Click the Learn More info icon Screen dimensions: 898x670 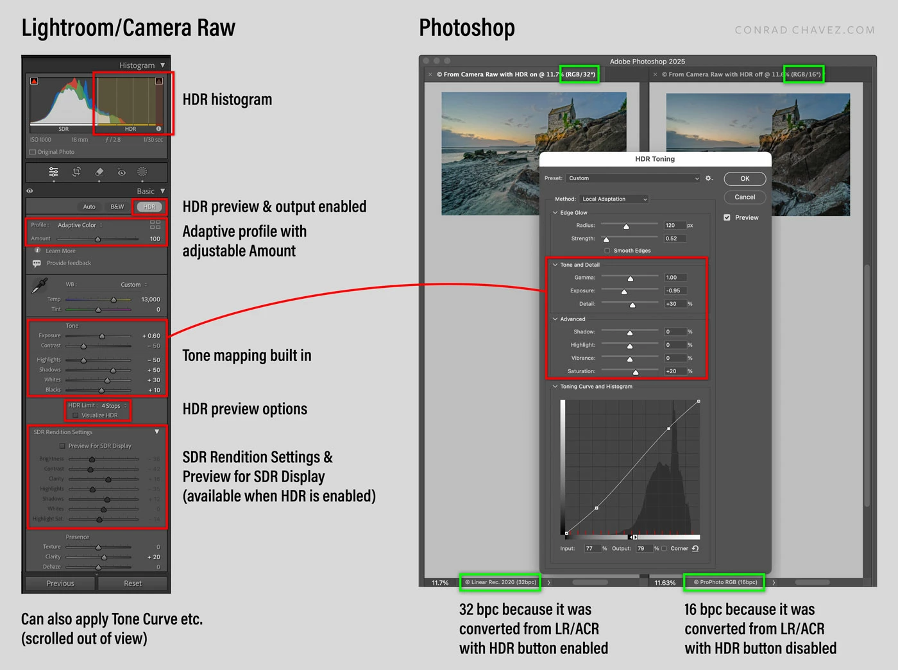[x=37, y=251]
